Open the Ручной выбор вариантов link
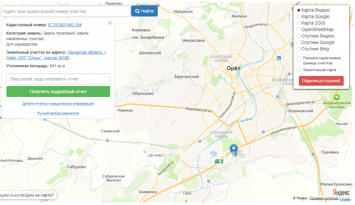This screenshot has height=205, width=355. point(58,113)
